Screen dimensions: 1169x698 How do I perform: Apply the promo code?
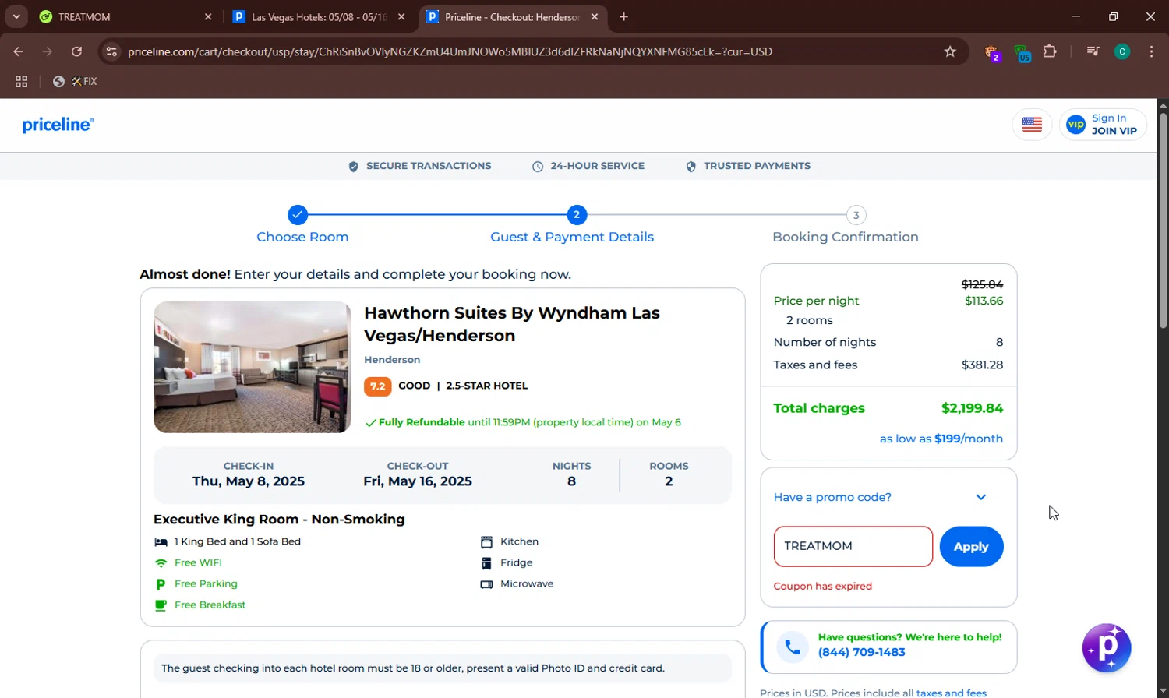pyautogui.click(x=971, y=547)
